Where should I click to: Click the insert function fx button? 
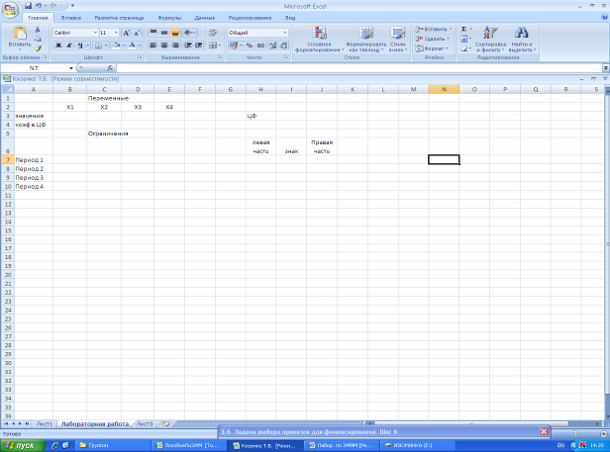click(110, 68)
